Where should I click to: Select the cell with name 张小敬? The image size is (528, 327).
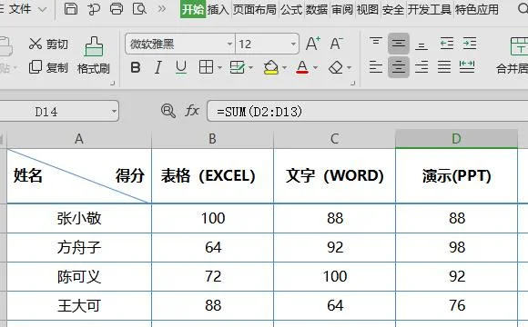point(79,218)
